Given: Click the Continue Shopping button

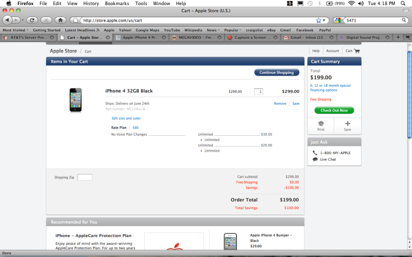Looking at the screenshot, I should point(277,72).
